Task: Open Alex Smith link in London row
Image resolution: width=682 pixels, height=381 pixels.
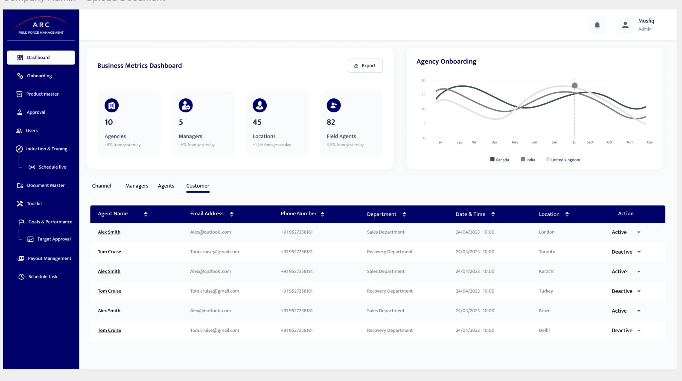Action: pos(109,232)
